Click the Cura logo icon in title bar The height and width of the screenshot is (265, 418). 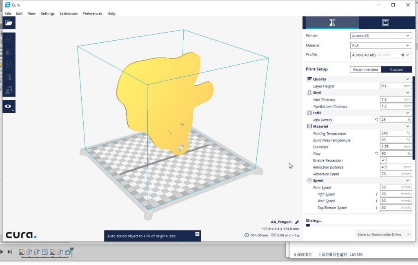pyautogui.click(x=7, y=5)
